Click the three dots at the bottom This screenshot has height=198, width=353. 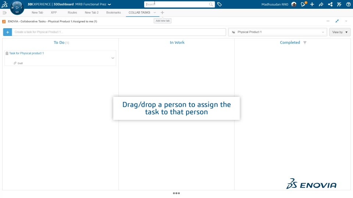point(176,193)
